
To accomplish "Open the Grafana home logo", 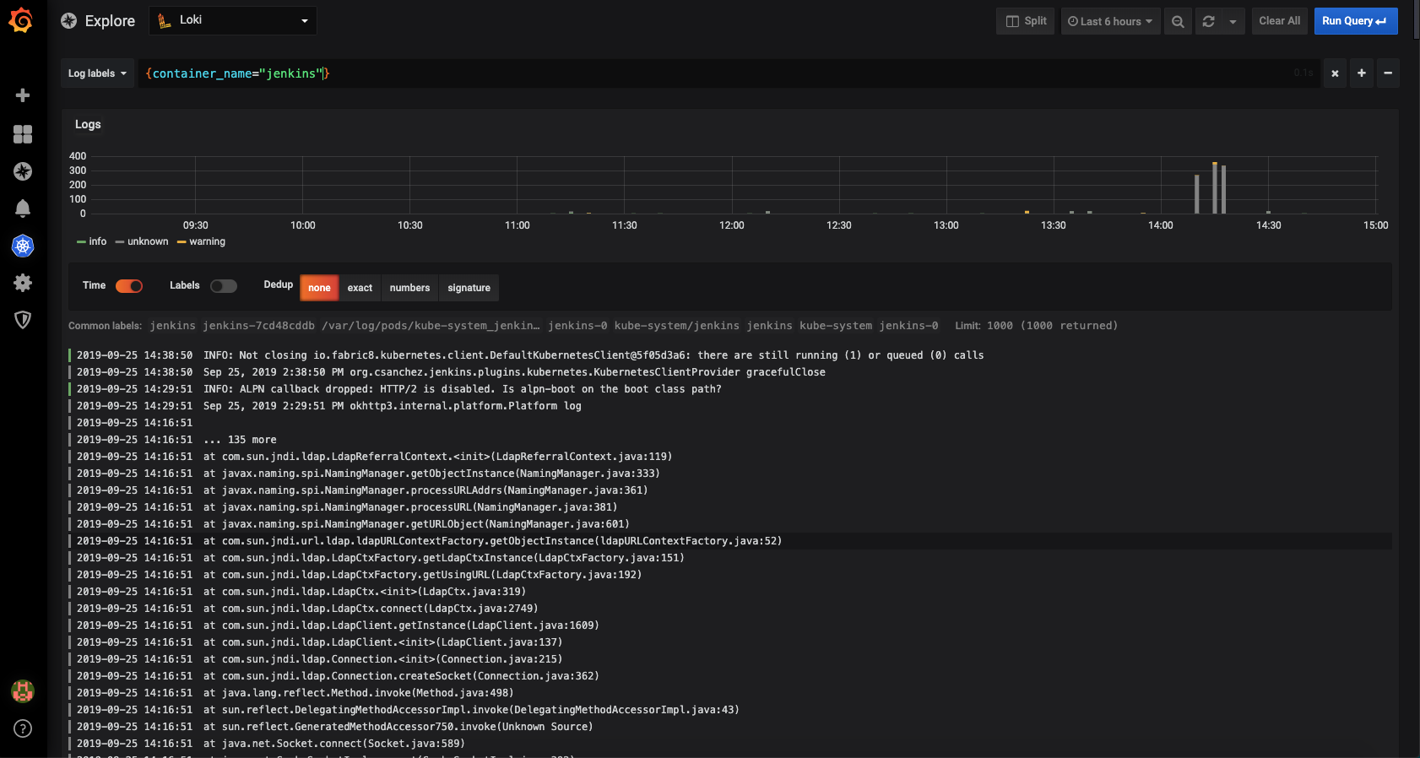I will (21, 20).
